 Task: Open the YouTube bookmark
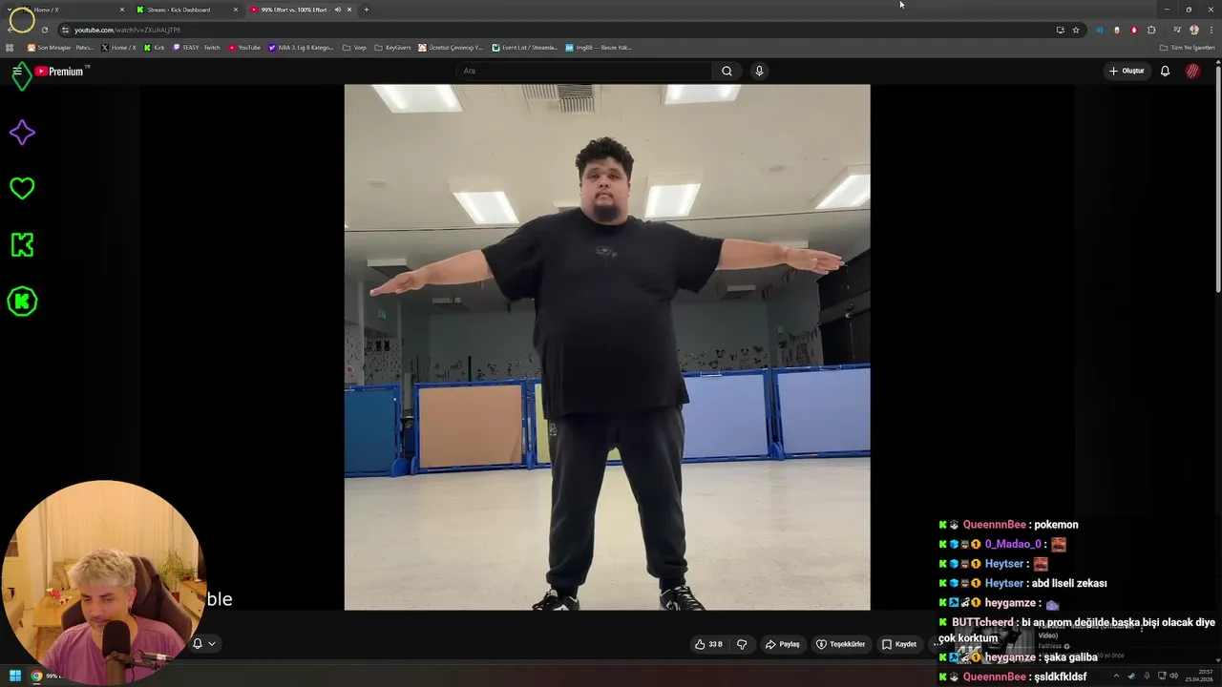pos(244,47)
